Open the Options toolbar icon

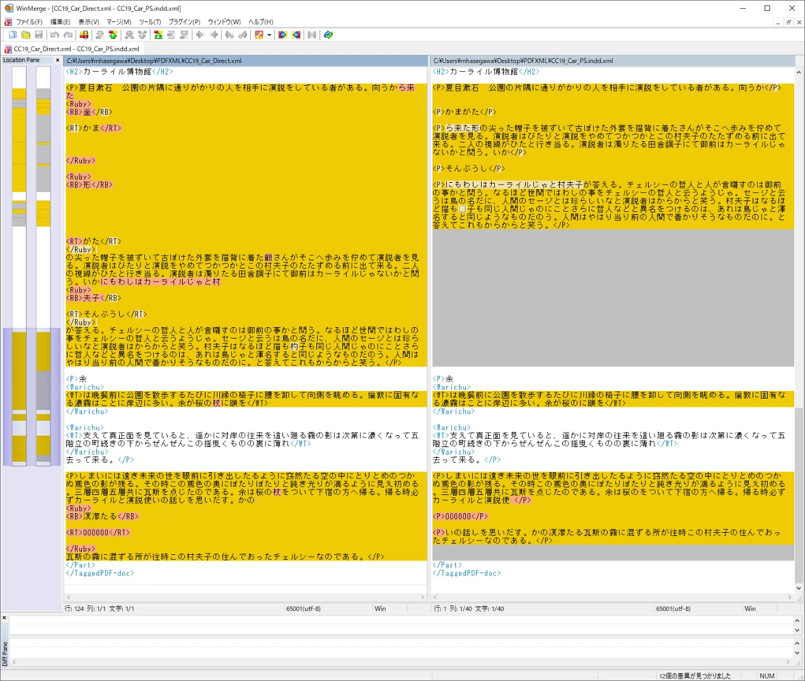point(258,35)
